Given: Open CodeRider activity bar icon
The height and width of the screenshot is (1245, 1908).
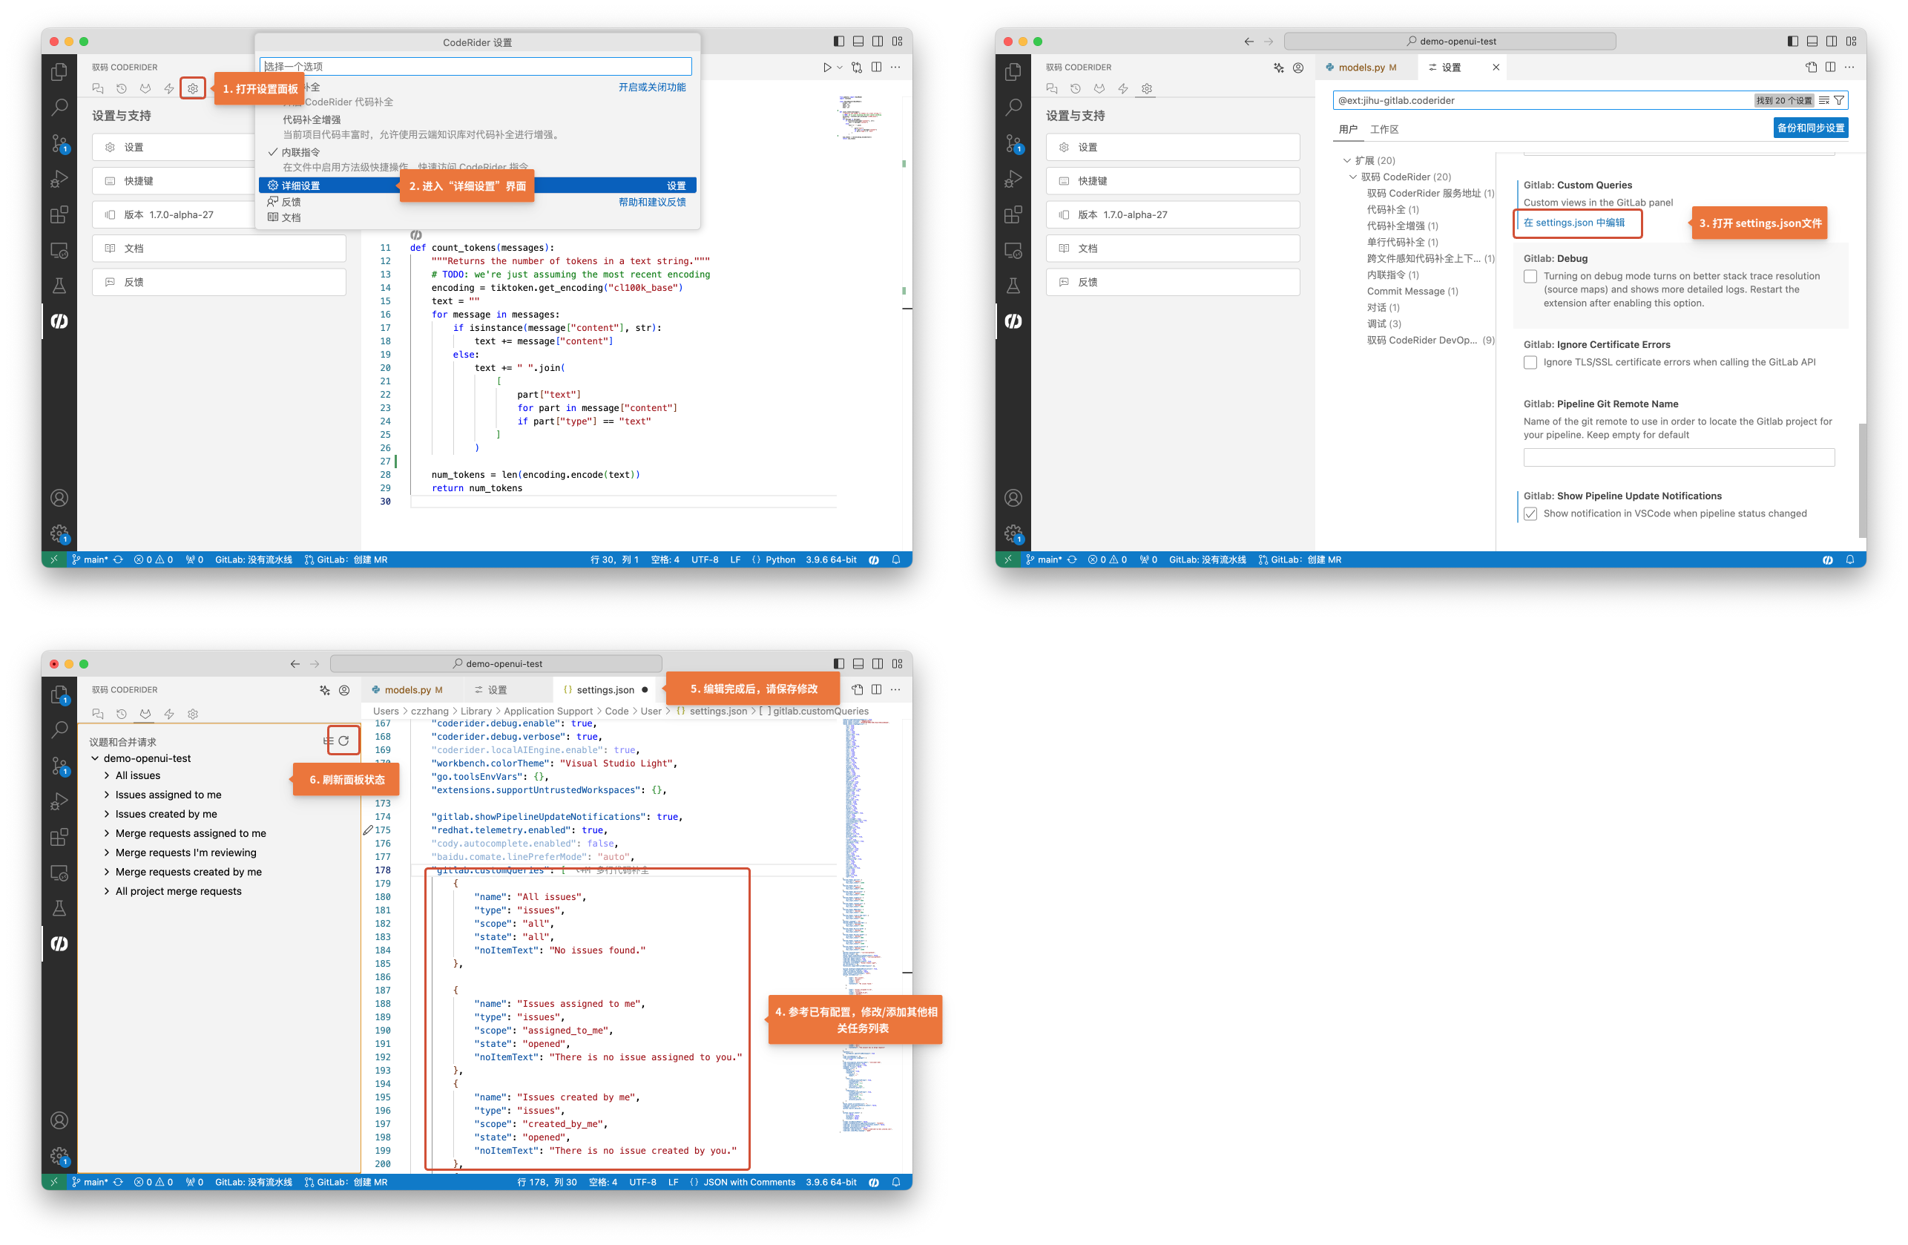Looking at the screenshot, I should click(59, 321).
